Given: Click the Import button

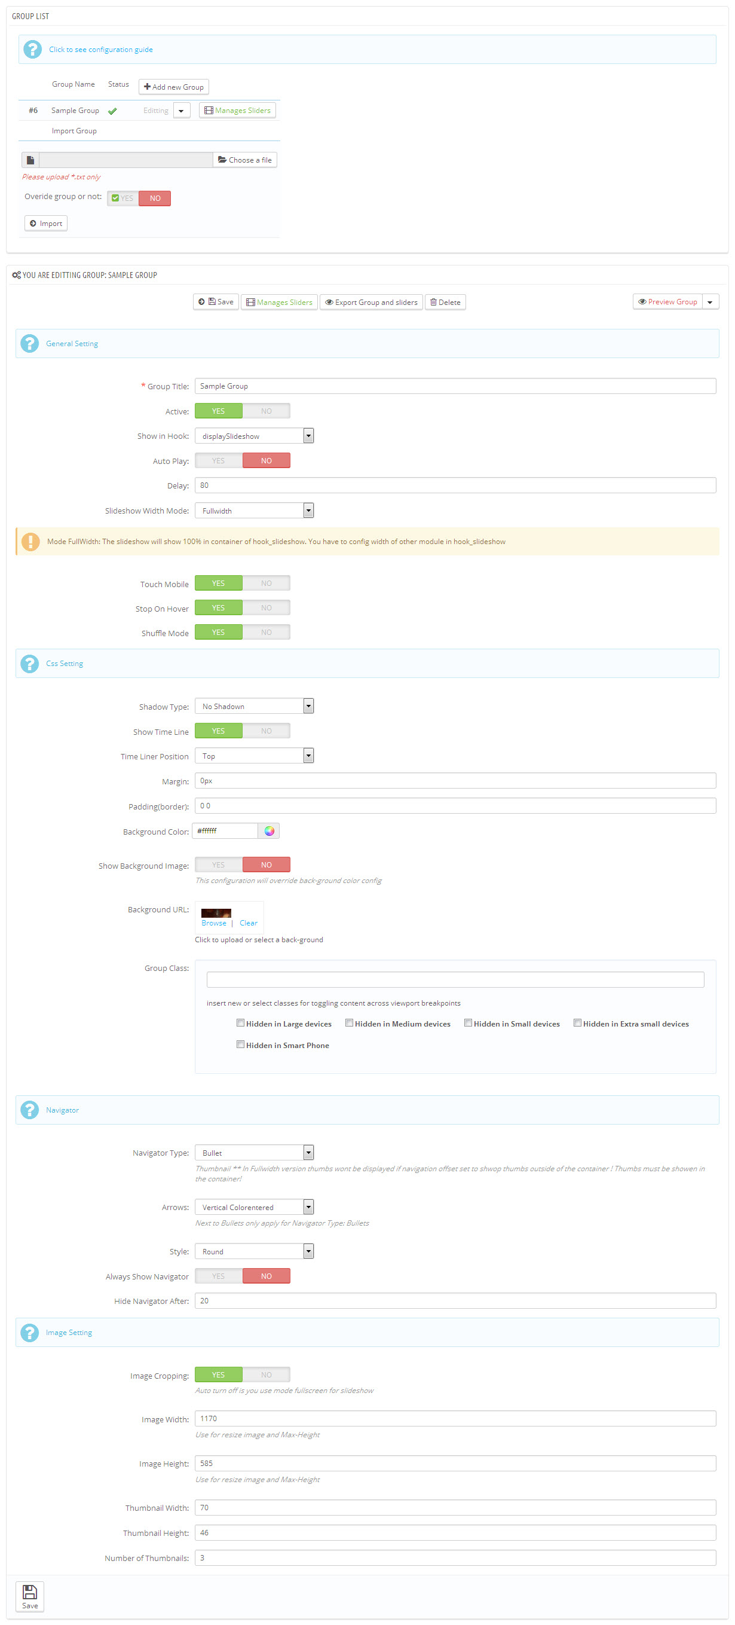Looking at the screenshot, I should click(46, 224).
